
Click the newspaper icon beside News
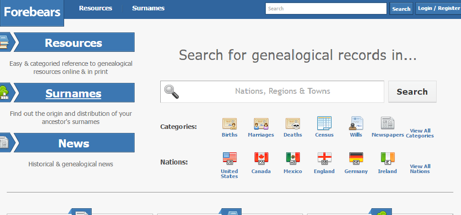[x=4, y=143]
